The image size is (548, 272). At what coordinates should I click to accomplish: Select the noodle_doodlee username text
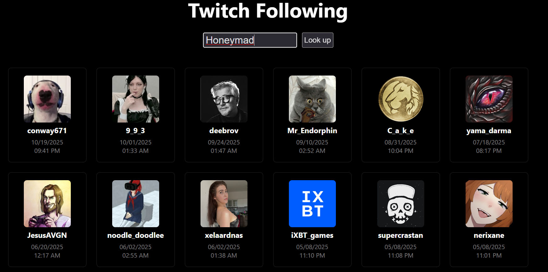[x=136, y=235]
